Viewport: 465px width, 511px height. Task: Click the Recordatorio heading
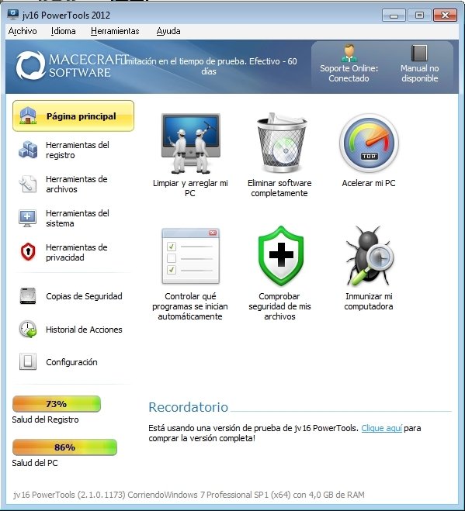click(x=189, y=407)
